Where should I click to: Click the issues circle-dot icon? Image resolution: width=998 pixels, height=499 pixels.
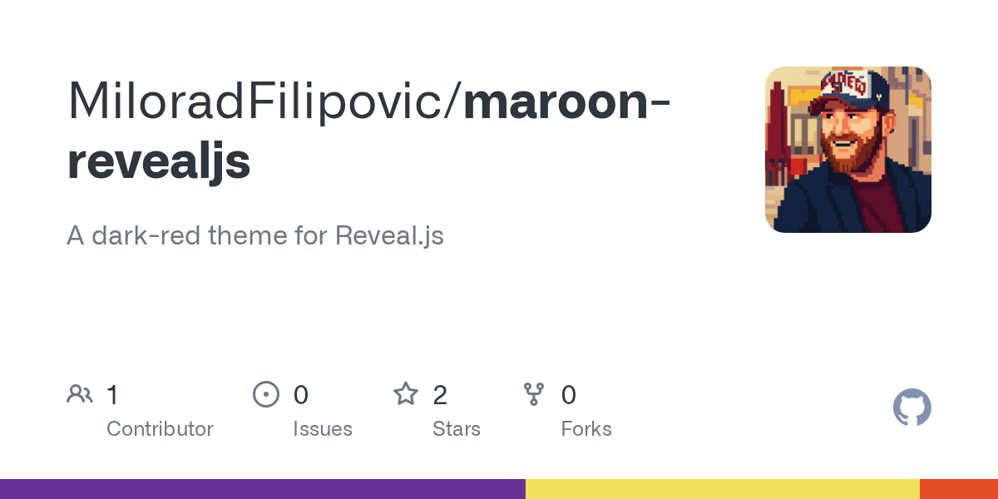tap(266, 393)
